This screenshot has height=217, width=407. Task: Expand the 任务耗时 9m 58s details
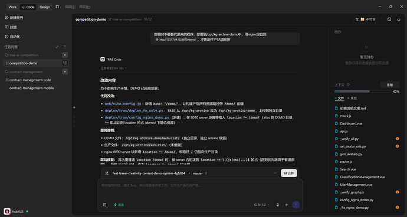tap(113, 68)
